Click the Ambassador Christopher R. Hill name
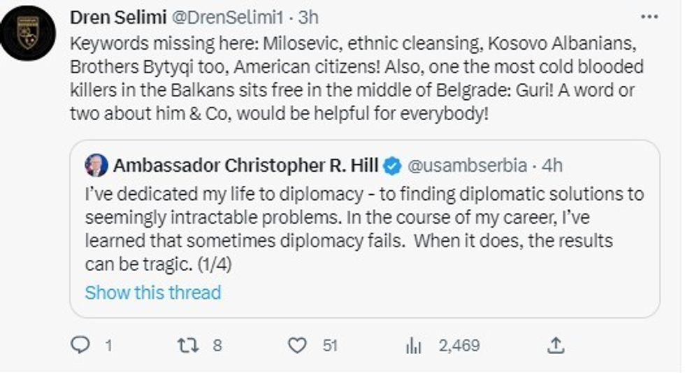 (245, 166)
